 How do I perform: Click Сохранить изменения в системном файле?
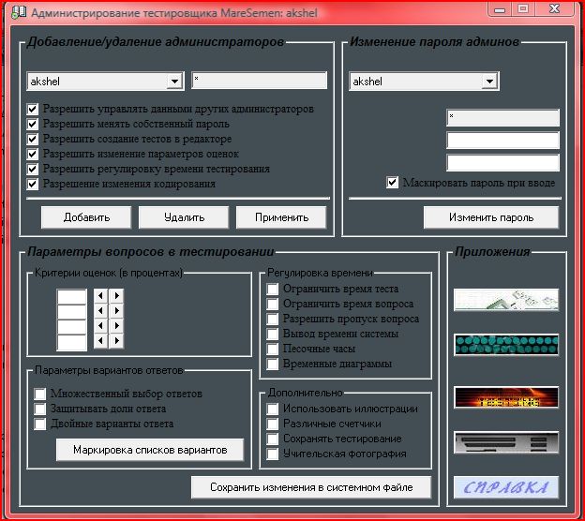pyautogui.click(x=313, y=487)
